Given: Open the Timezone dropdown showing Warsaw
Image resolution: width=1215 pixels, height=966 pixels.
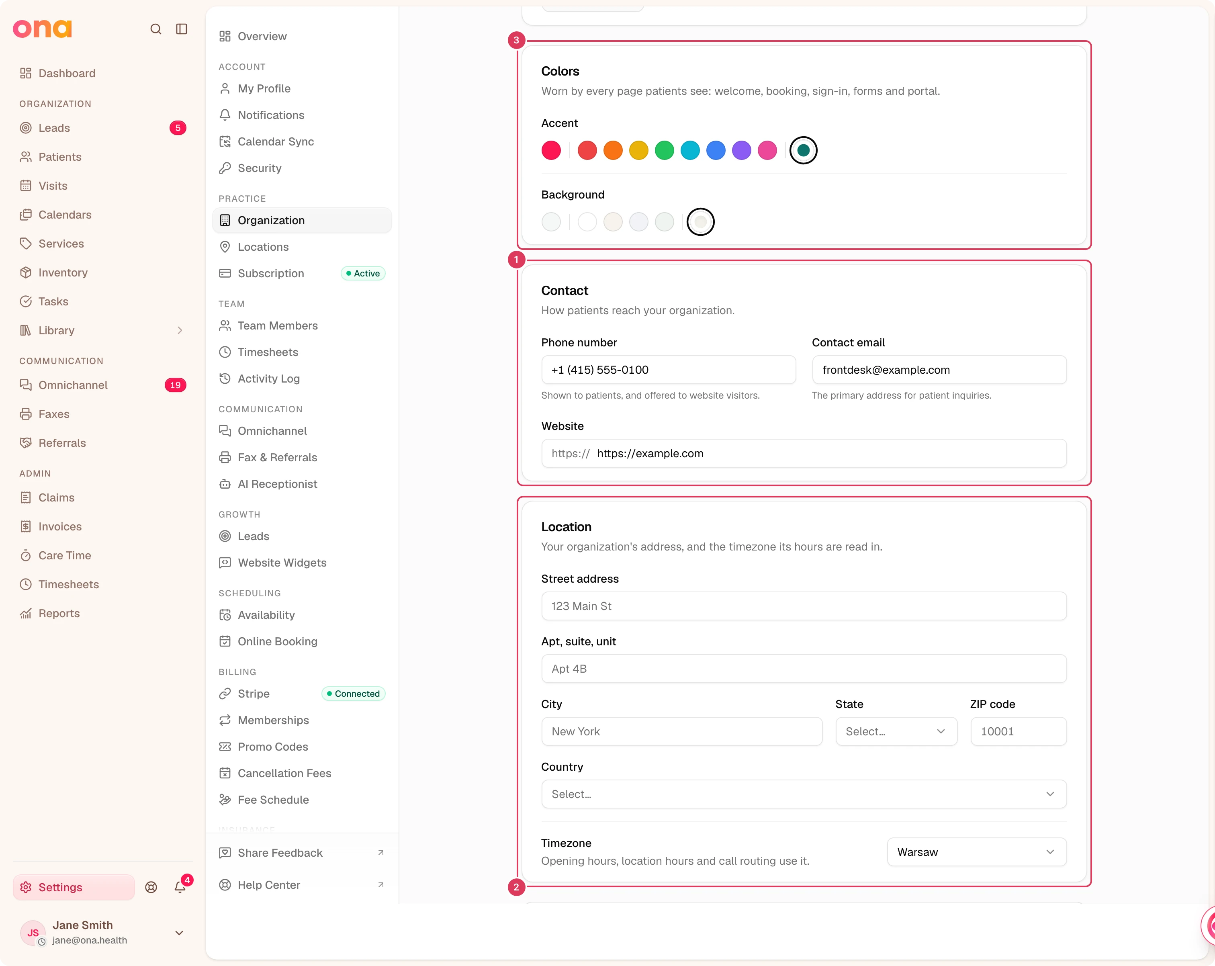Looking at the screenshot, I should [x=977, y=852].
